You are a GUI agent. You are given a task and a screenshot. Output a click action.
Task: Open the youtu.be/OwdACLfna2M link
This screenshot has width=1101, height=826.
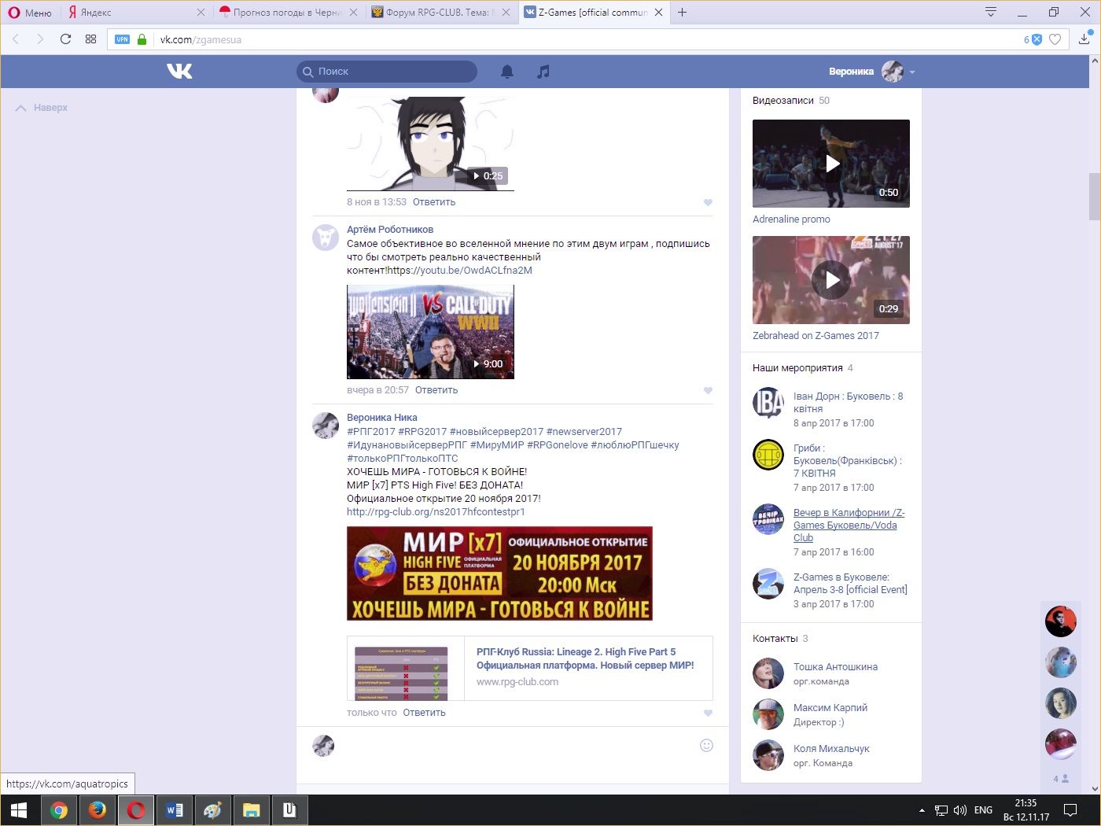click(476, 271)
